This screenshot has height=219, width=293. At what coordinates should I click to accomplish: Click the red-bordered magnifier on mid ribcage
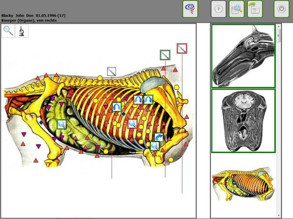tap(132, 124)
